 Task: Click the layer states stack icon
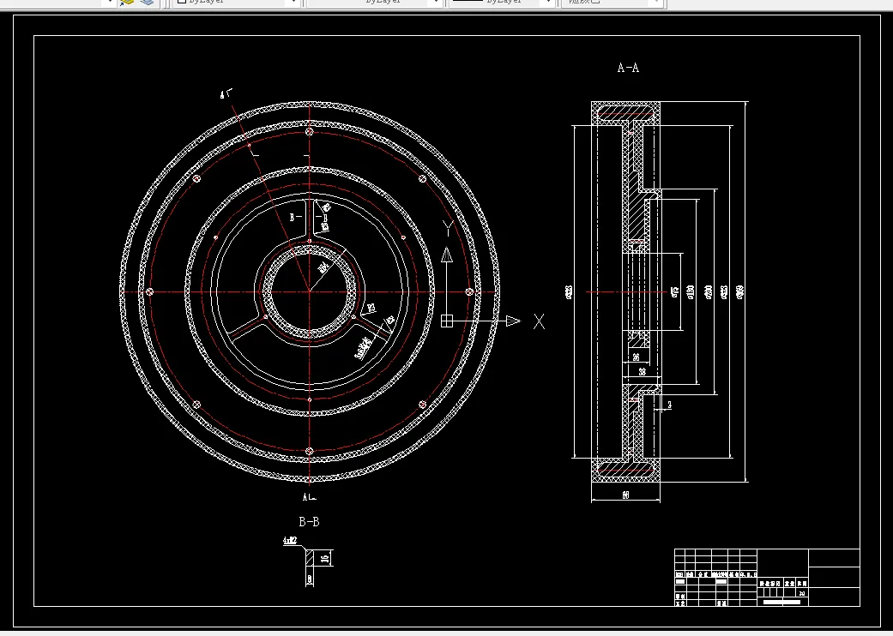(x=147, y=3)
